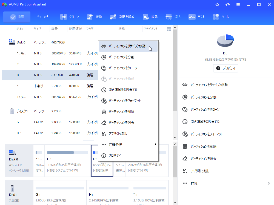Click disk map scrollbar up arrow
Image resolution: width=274 pixels, height=205 pixels.
(175, 144)
